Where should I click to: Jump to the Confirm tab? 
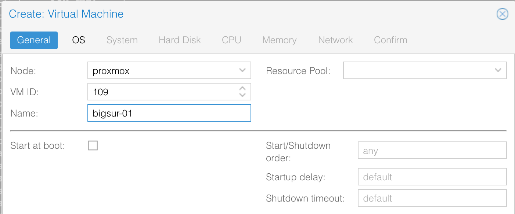[390, 40]
